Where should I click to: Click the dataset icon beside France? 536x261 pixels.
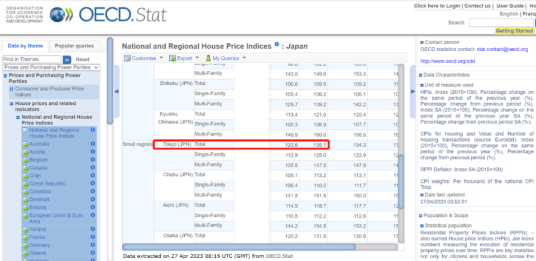[x=25, y=238]
